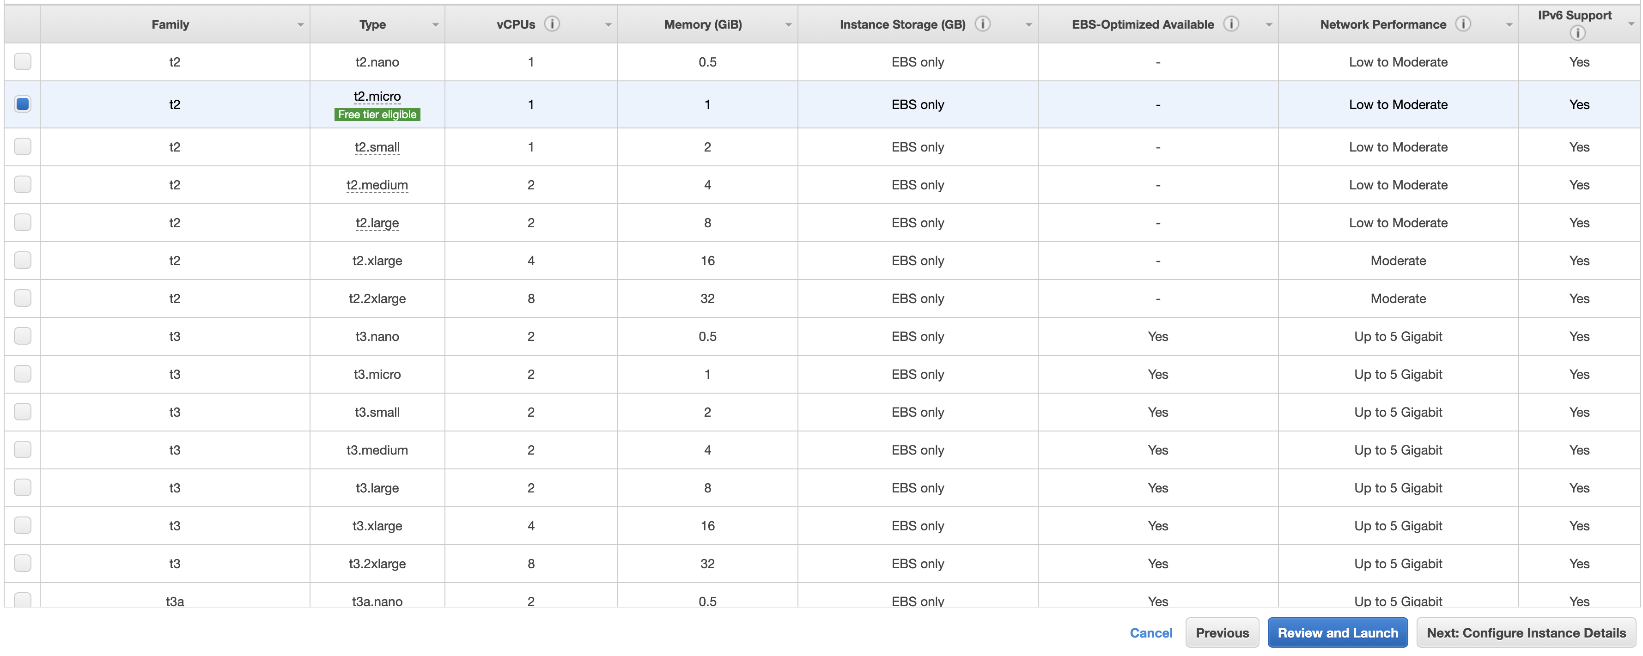This screenshot has width=1643, height=656.
Task: Open the Family column filter arrow
Action: coord(300,25)
